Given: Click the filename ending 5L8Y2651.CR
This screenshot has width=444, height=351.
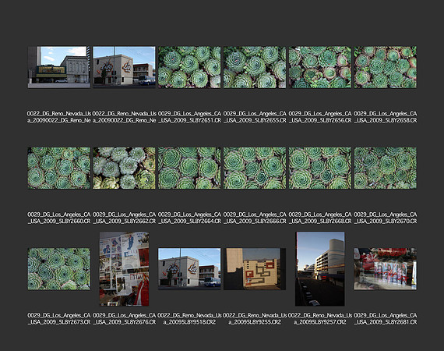Looking at the screenshot, I should coord(189,117).
